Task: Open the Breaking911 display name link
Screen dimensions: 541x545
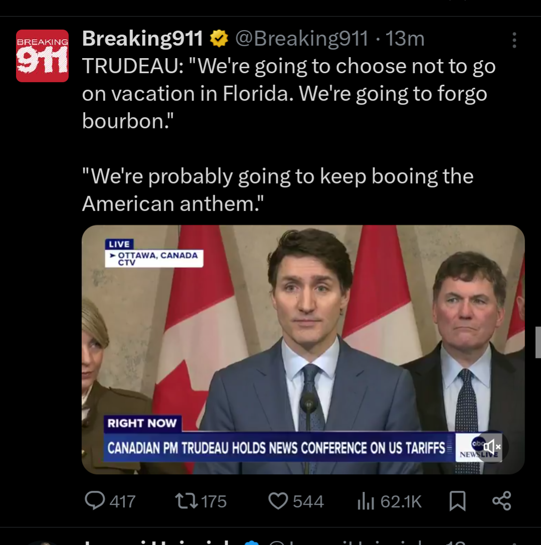Action: pyautogui.click(x=142, y=39)
